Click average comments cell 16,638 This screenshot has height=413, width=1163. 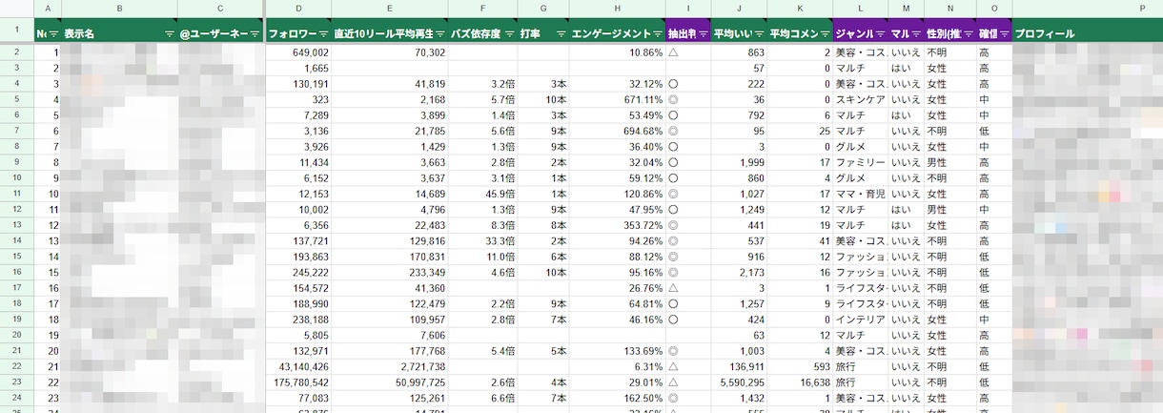coord(800,382)
